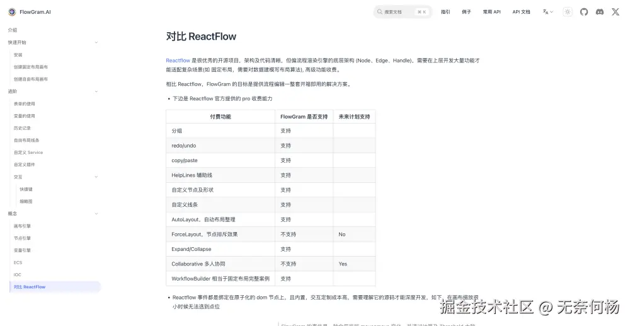Go to FlowGram.AI home title

(x=35, y=12)
